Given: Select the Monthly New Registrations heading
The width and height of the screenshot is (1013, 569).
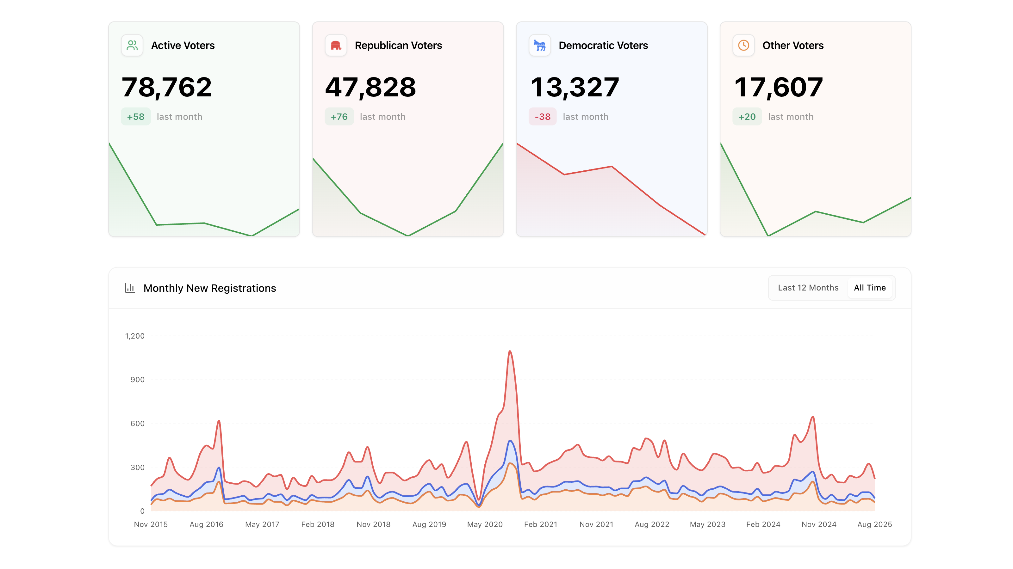Looking at the screenshot, I should 210,288.
